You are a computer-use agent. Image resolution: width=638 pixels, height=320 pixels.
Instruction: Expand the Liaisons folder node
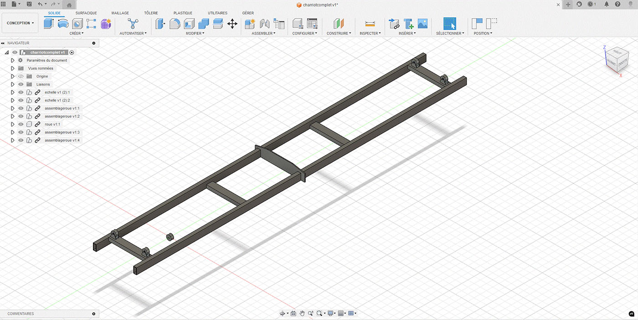tap(13, 85)
